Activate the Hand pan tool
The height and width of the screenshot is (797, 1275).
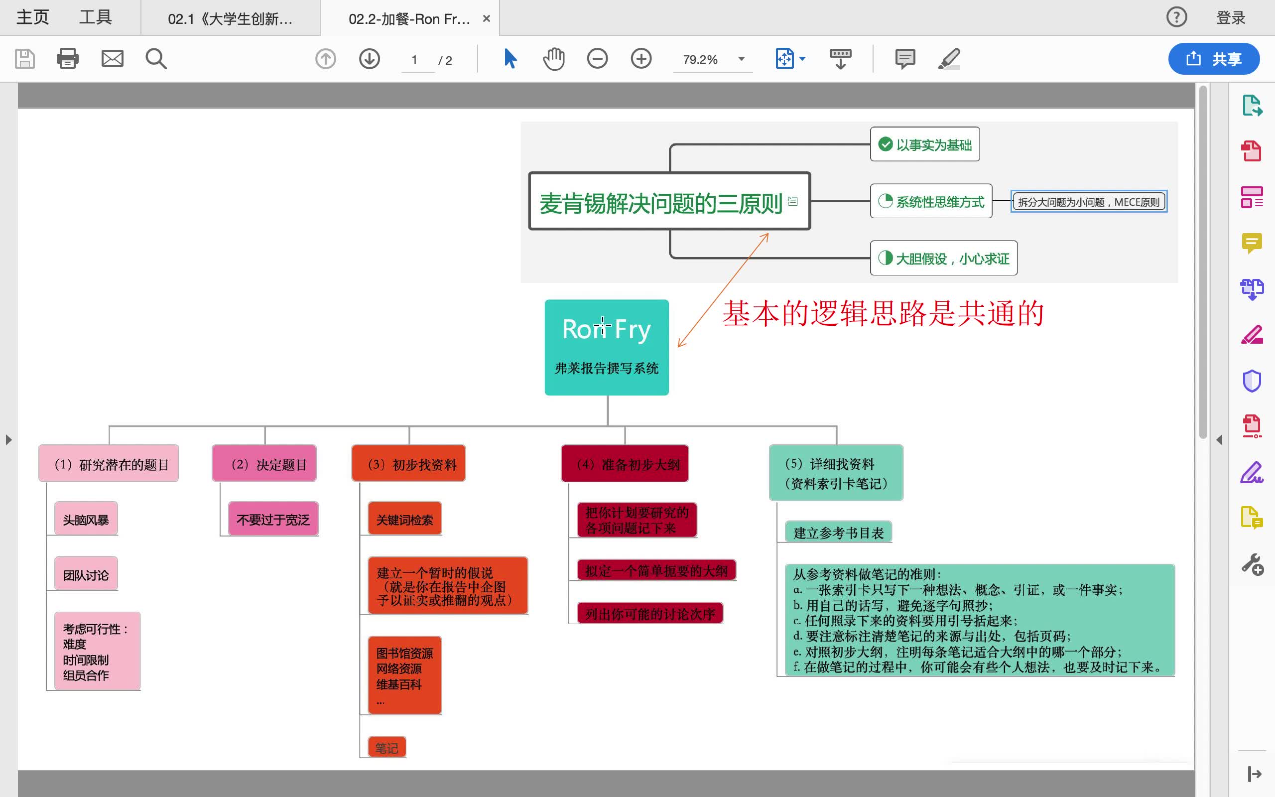pyautogui.click(x=554, y=58)
